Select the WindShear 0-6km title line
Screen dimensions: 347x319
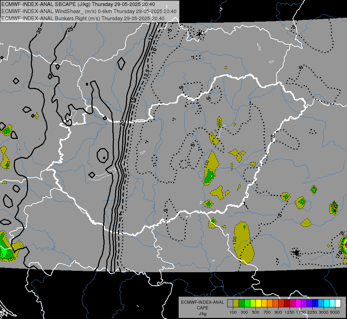click(89, 11)
